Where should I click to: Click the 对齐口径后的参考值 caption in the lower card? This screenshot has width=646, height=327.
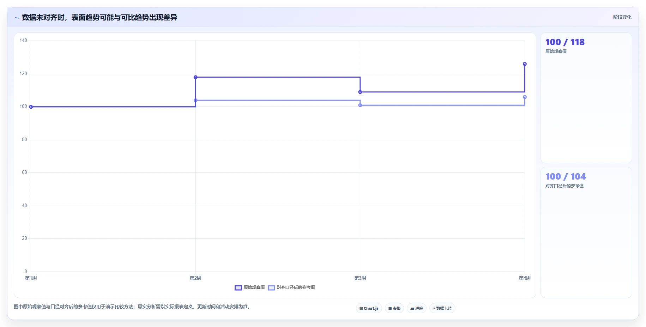pyautogui.click(x=565, y=186)
